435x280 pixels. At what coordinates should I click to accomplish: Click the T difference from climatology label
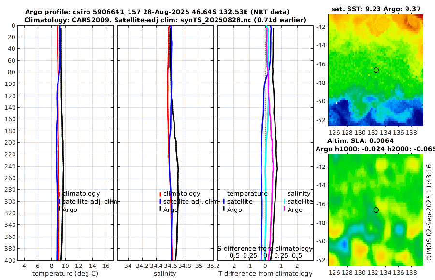point(265,274)
